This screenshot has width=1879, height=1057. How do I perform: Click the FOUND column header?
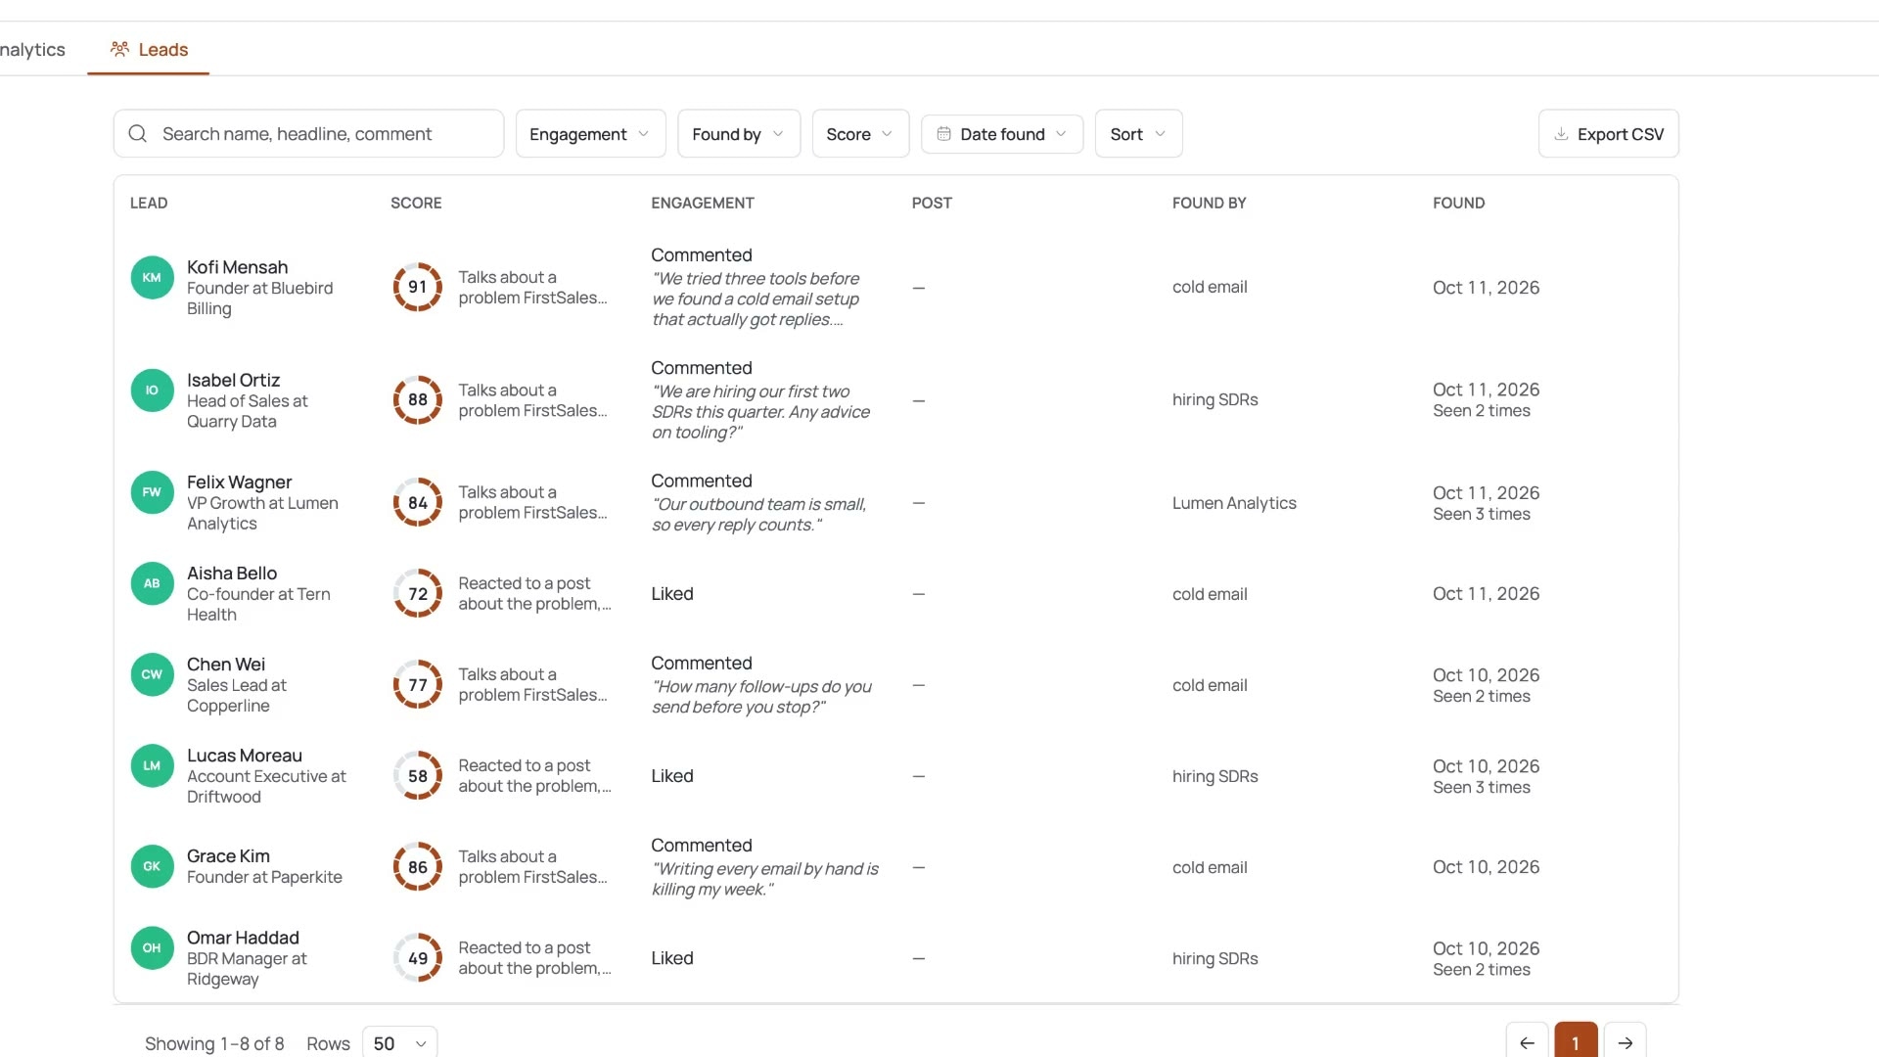(x=1458, y=203)
